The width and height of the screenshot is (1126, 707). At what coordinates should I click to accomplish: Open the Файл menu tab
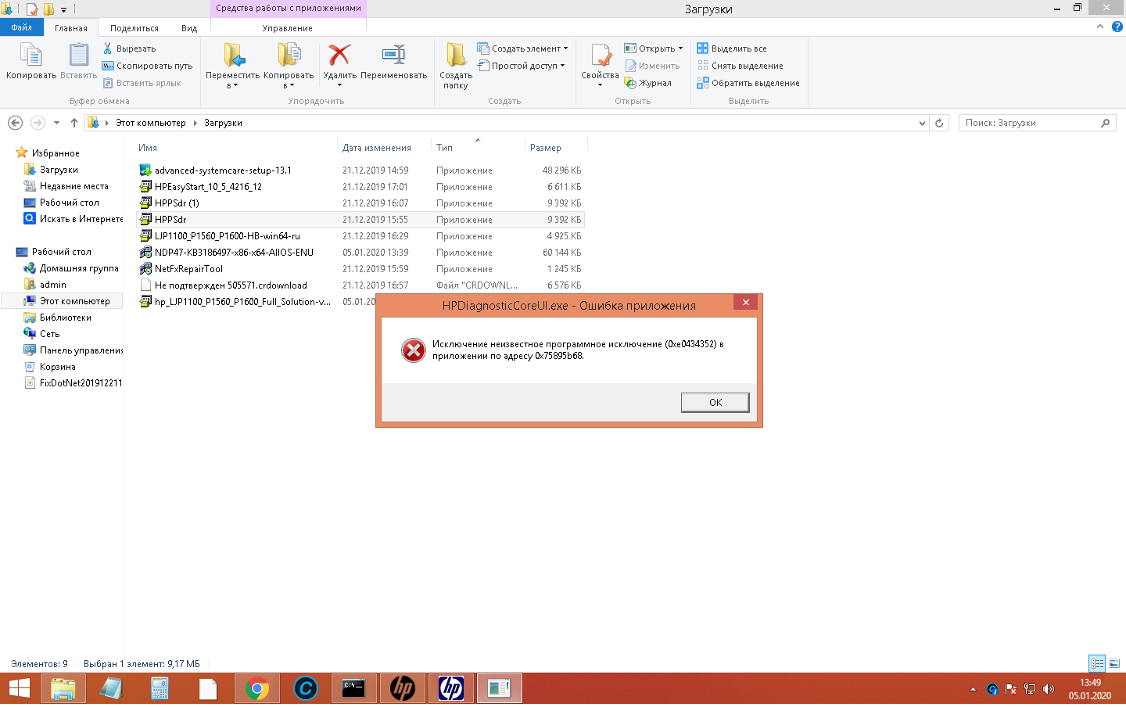[21, 27]
